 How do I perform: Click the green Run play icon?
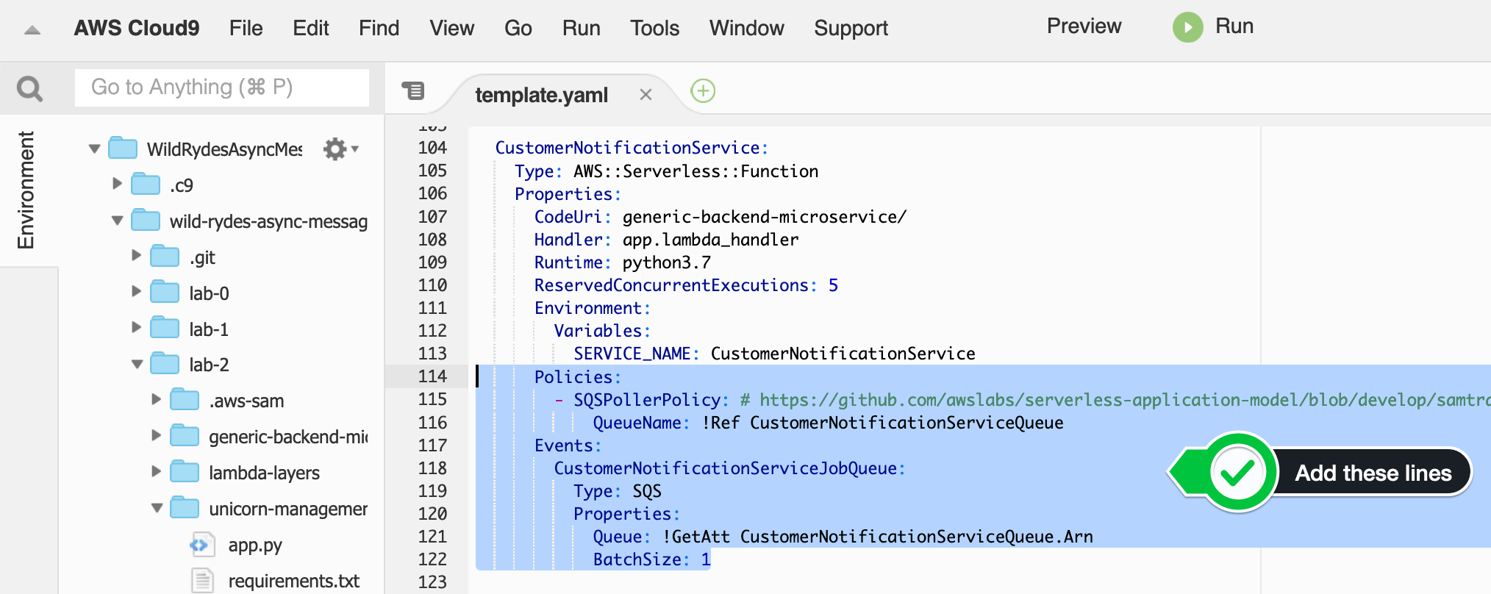(x=1187, y=27)
